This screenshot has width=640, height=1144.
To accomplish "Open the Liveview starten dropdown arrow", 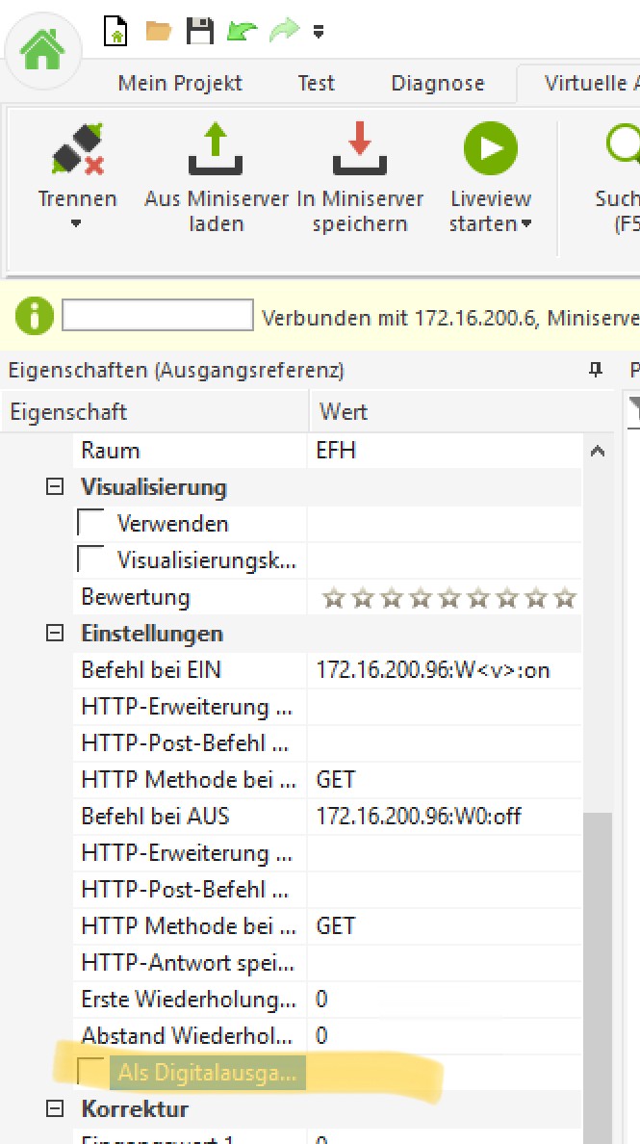I will [x=526, y=224].
